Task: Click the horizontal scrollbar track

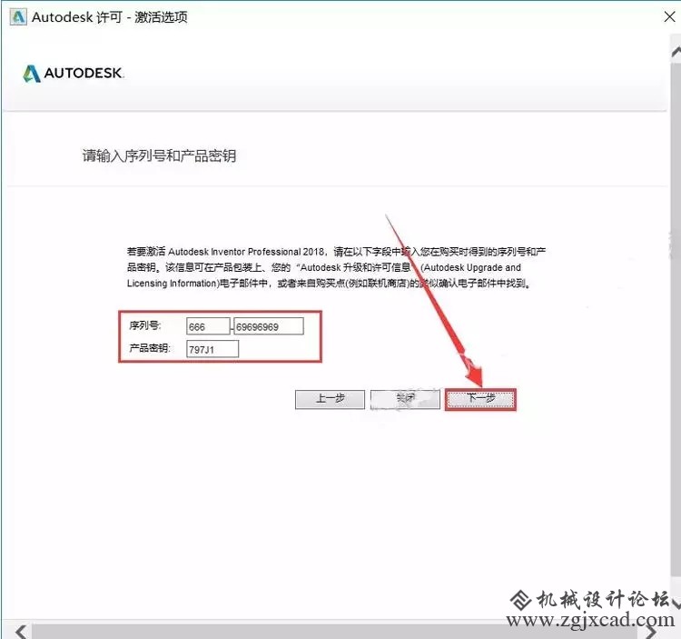Action: coord(334,632)
